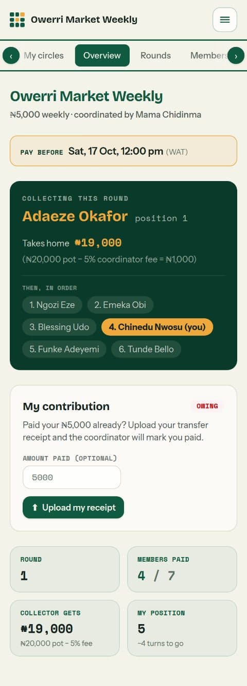
Task: Select the Overview tab
Action: 102,55
